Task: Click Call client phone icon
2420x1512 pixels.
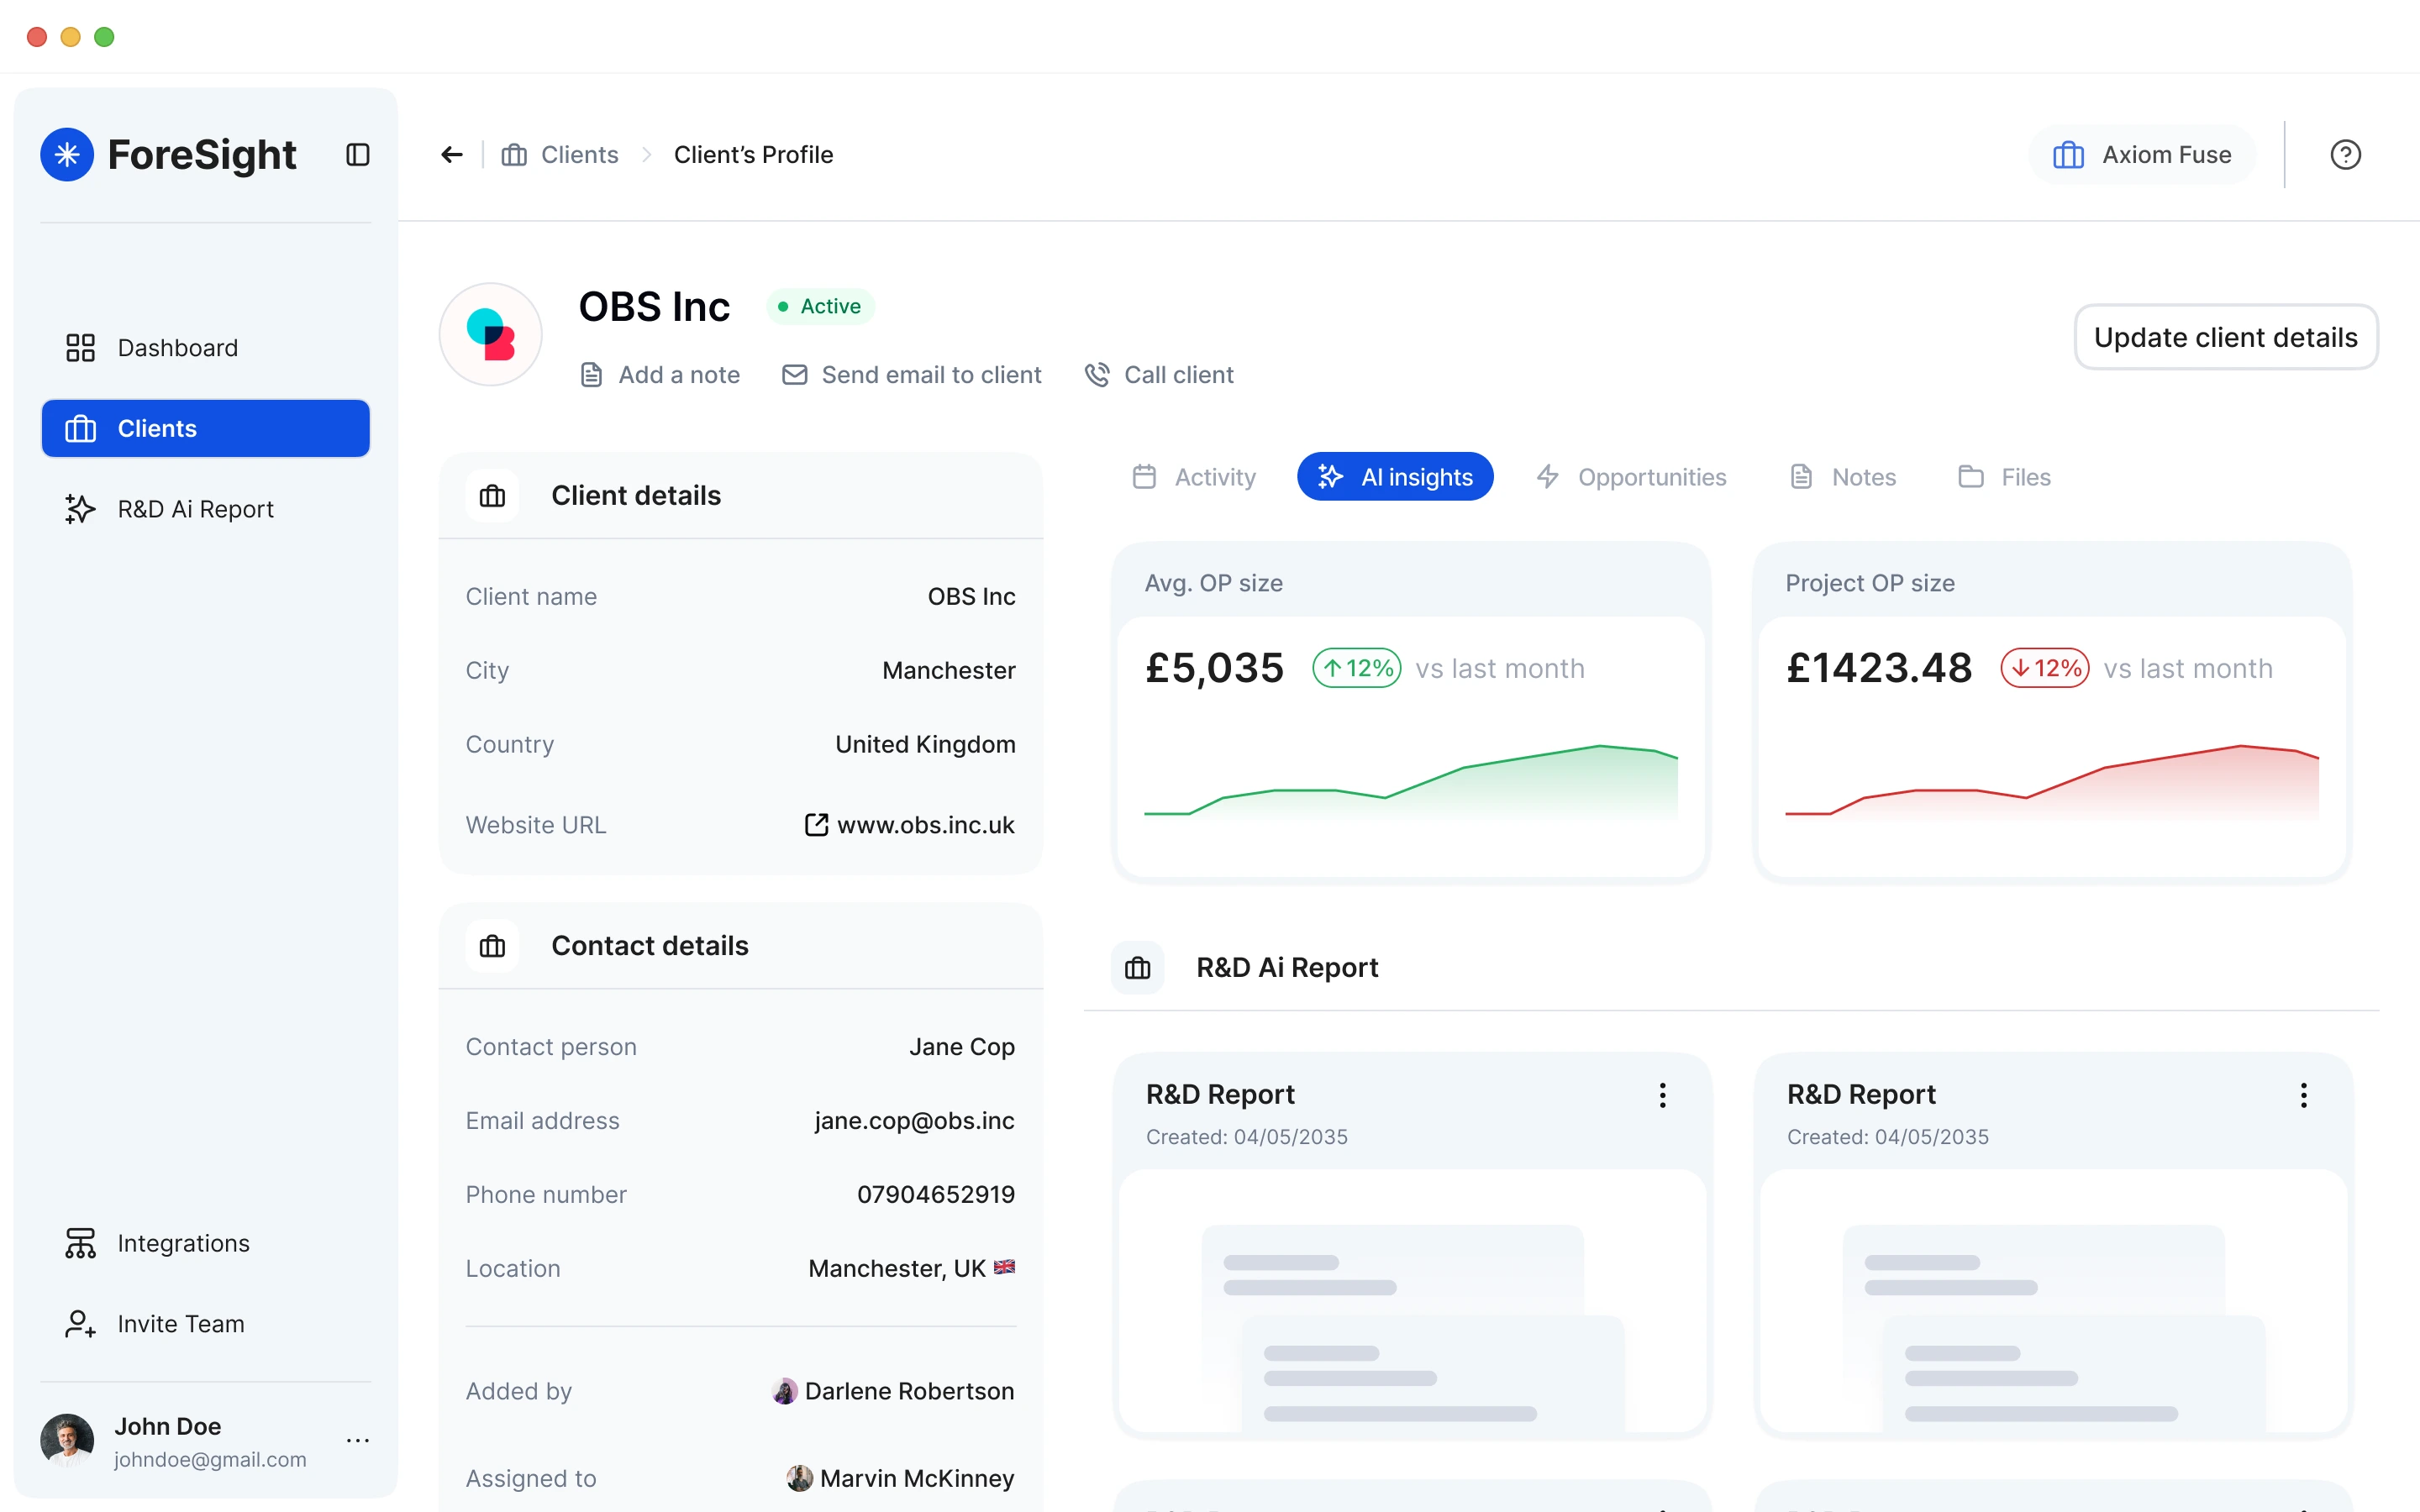Action: [x=1097, y=374]
